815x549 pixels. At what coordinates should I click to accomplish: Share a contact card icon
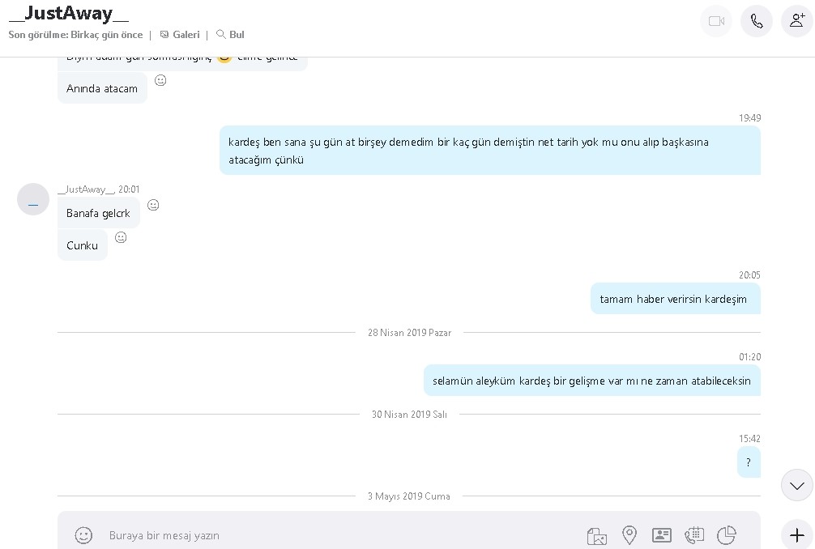(662, 535)
